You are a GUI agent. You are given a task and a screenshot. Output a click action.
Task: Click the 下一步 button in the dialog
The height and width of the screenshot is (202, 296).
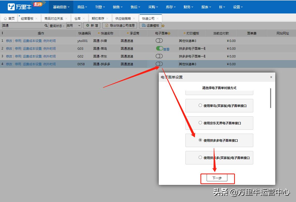pyautogui.click(x=218, y=178)
